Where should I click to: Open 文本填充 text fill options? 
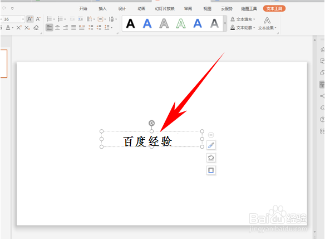coord(243,19)
